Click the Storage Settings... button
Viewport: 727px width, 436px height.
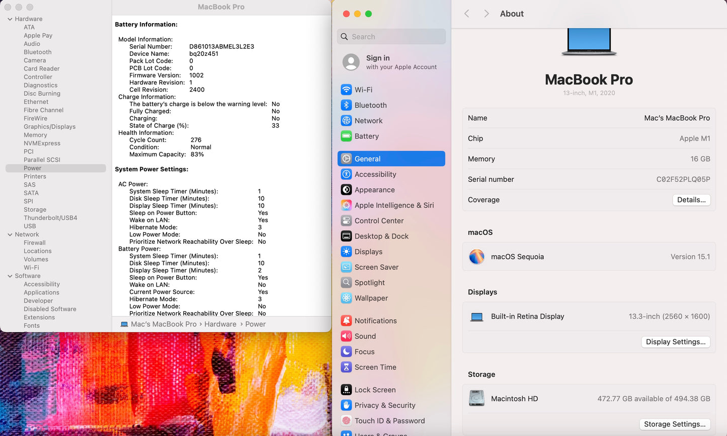click(674, 424)
